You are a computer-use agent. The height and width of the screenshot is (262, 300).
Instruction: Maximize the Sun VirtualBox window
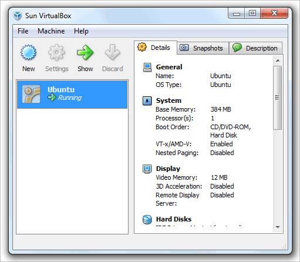(252, 14)
